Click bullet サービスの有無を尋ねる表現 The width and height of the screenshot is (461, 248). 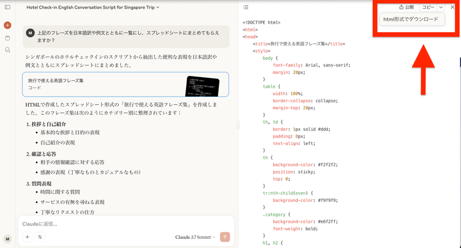[73, 202]
